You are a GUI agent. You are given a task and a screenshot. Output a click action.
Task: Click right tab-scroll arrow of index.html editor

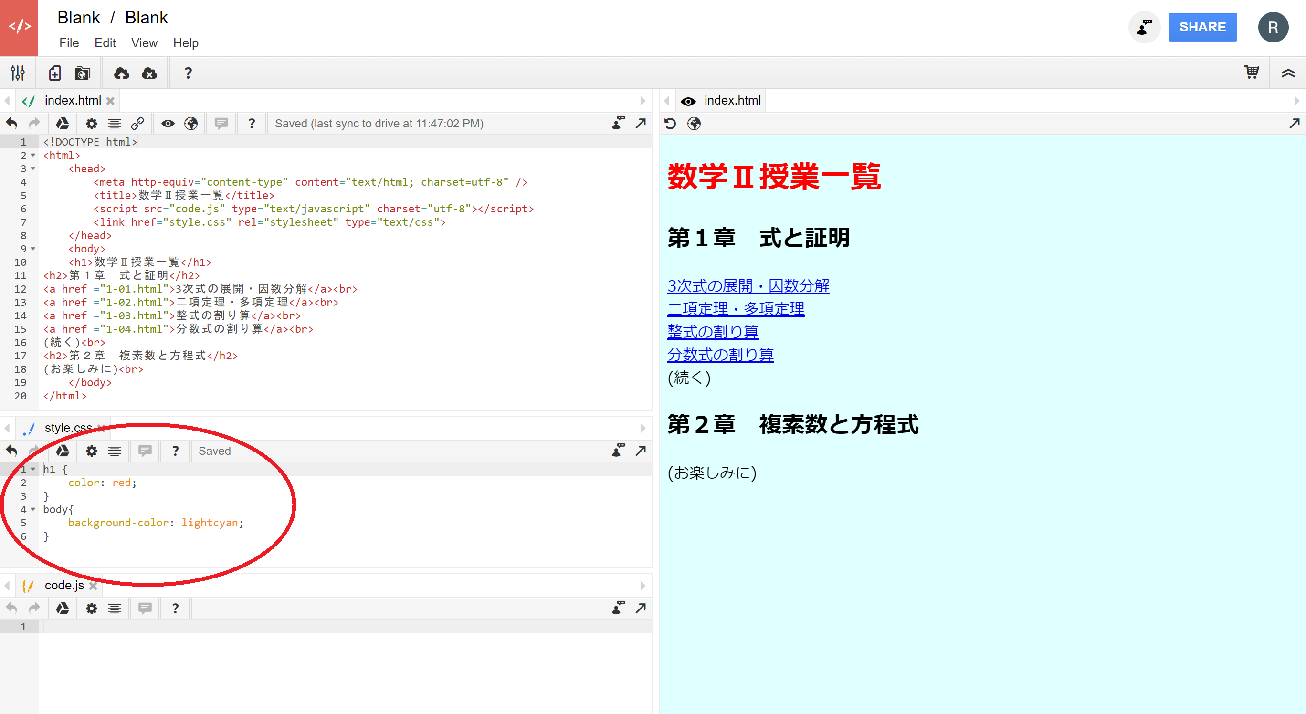643,101
